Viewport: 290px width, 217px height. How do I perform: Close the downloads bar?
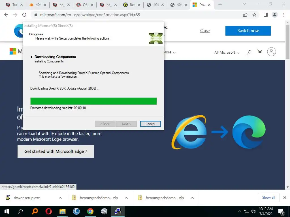(285, 198)
